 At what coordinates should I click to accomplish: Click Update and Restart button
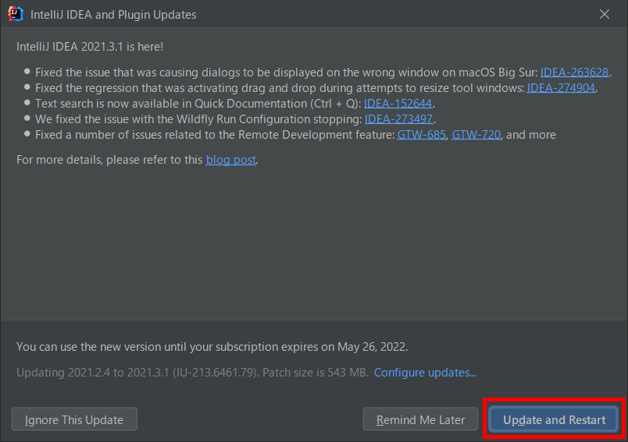(555, 419)
